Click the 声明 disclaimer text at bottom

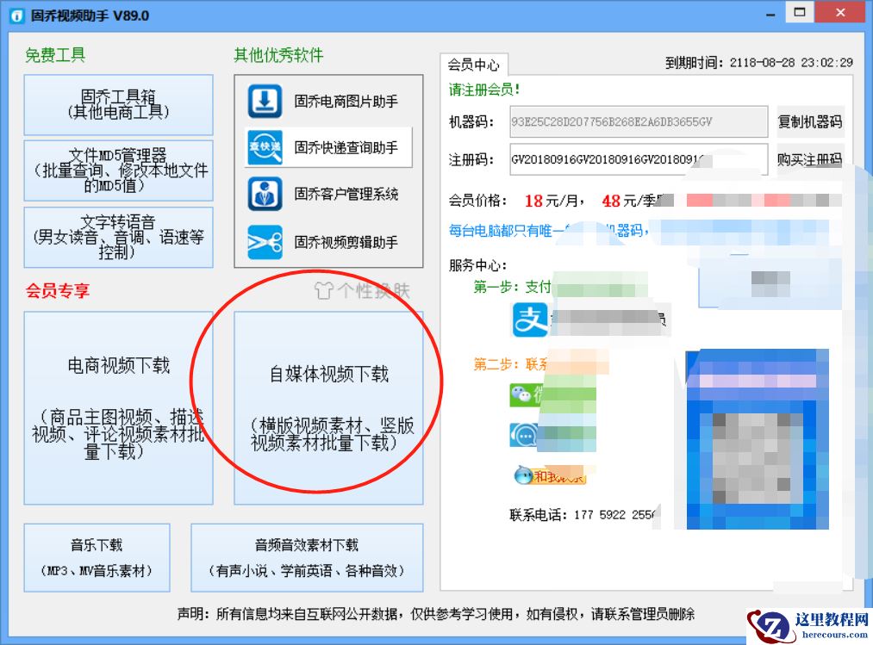coord(436,614)
